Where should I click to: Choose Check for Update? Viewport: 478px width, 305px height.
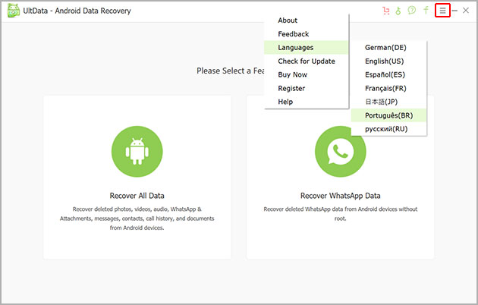(x=306, y=61)
